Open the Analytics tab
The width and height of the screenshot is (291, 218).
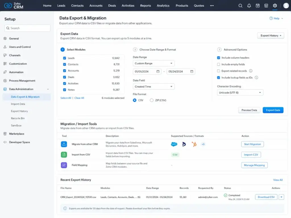(163, 6)
